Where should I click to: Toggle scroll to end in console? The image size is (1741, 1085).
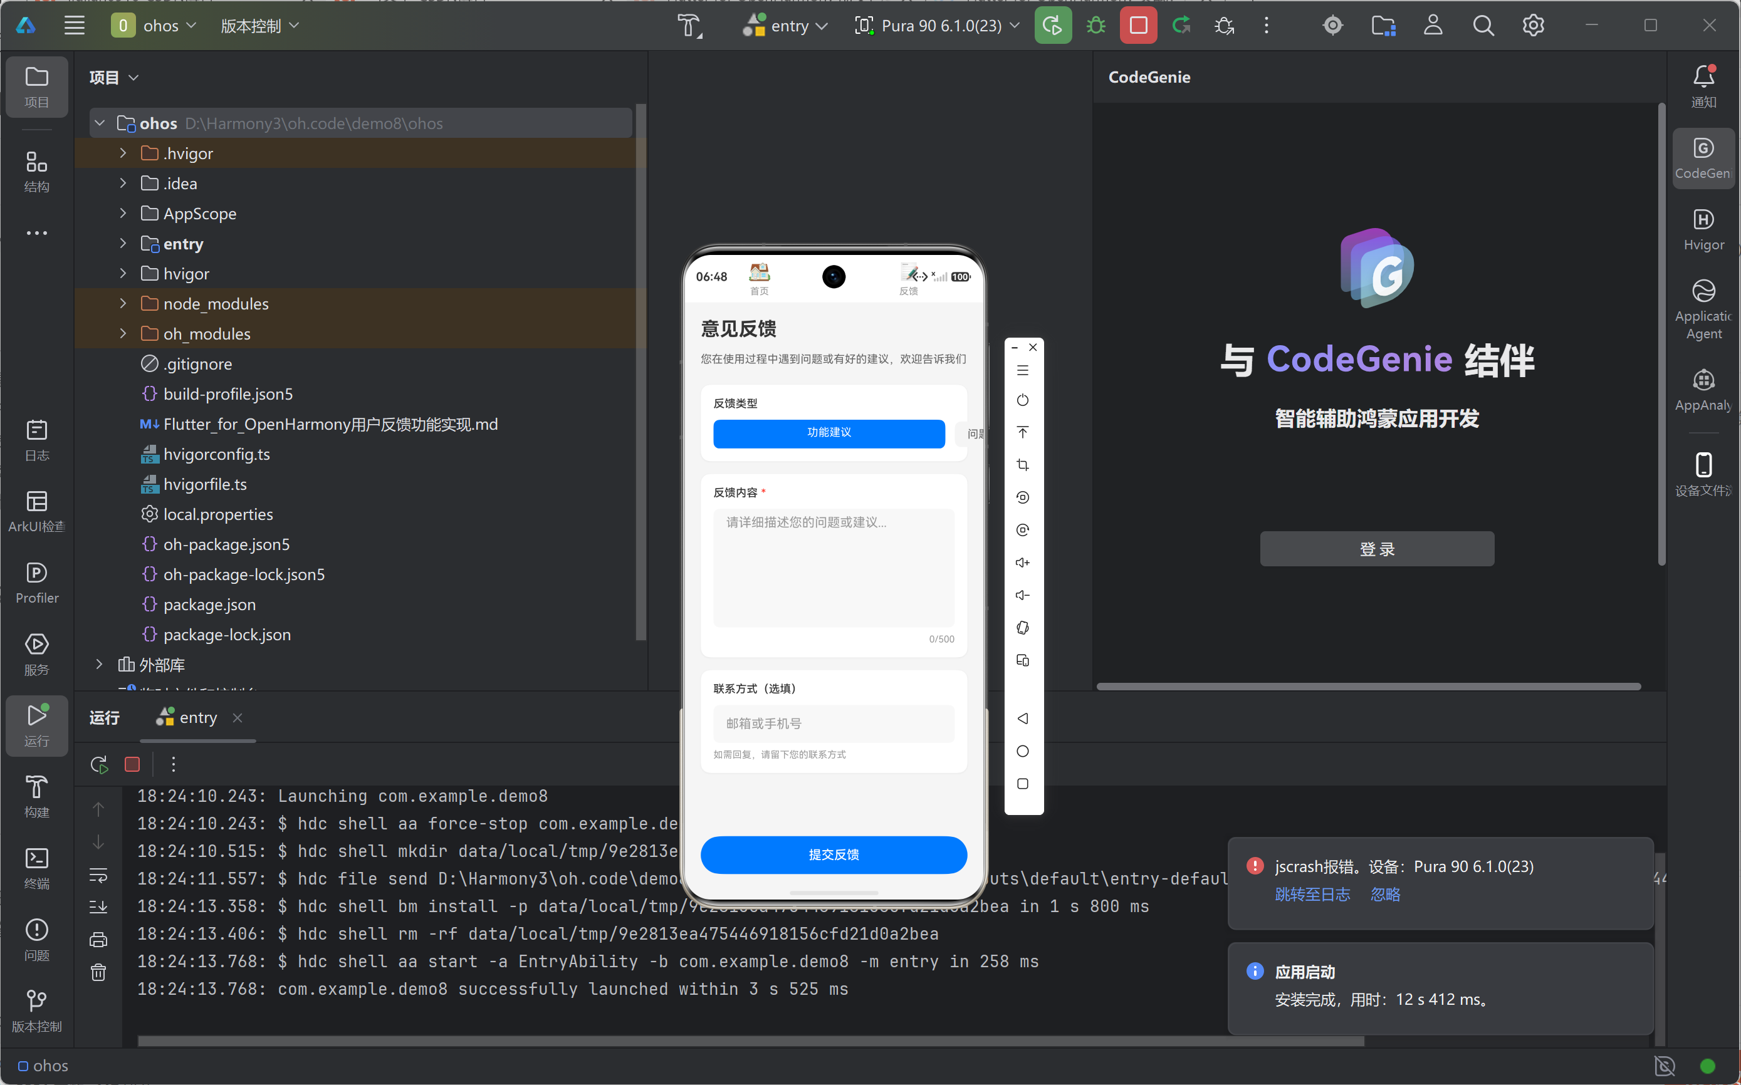[x=98, y=907]
